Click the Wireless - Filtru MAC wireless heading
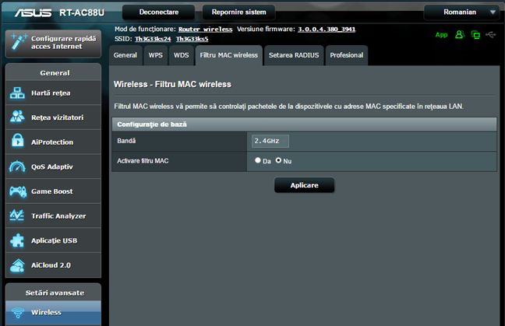Image resolution: width=505 pixels, height=326 pixels. click(x=172, y=84)
